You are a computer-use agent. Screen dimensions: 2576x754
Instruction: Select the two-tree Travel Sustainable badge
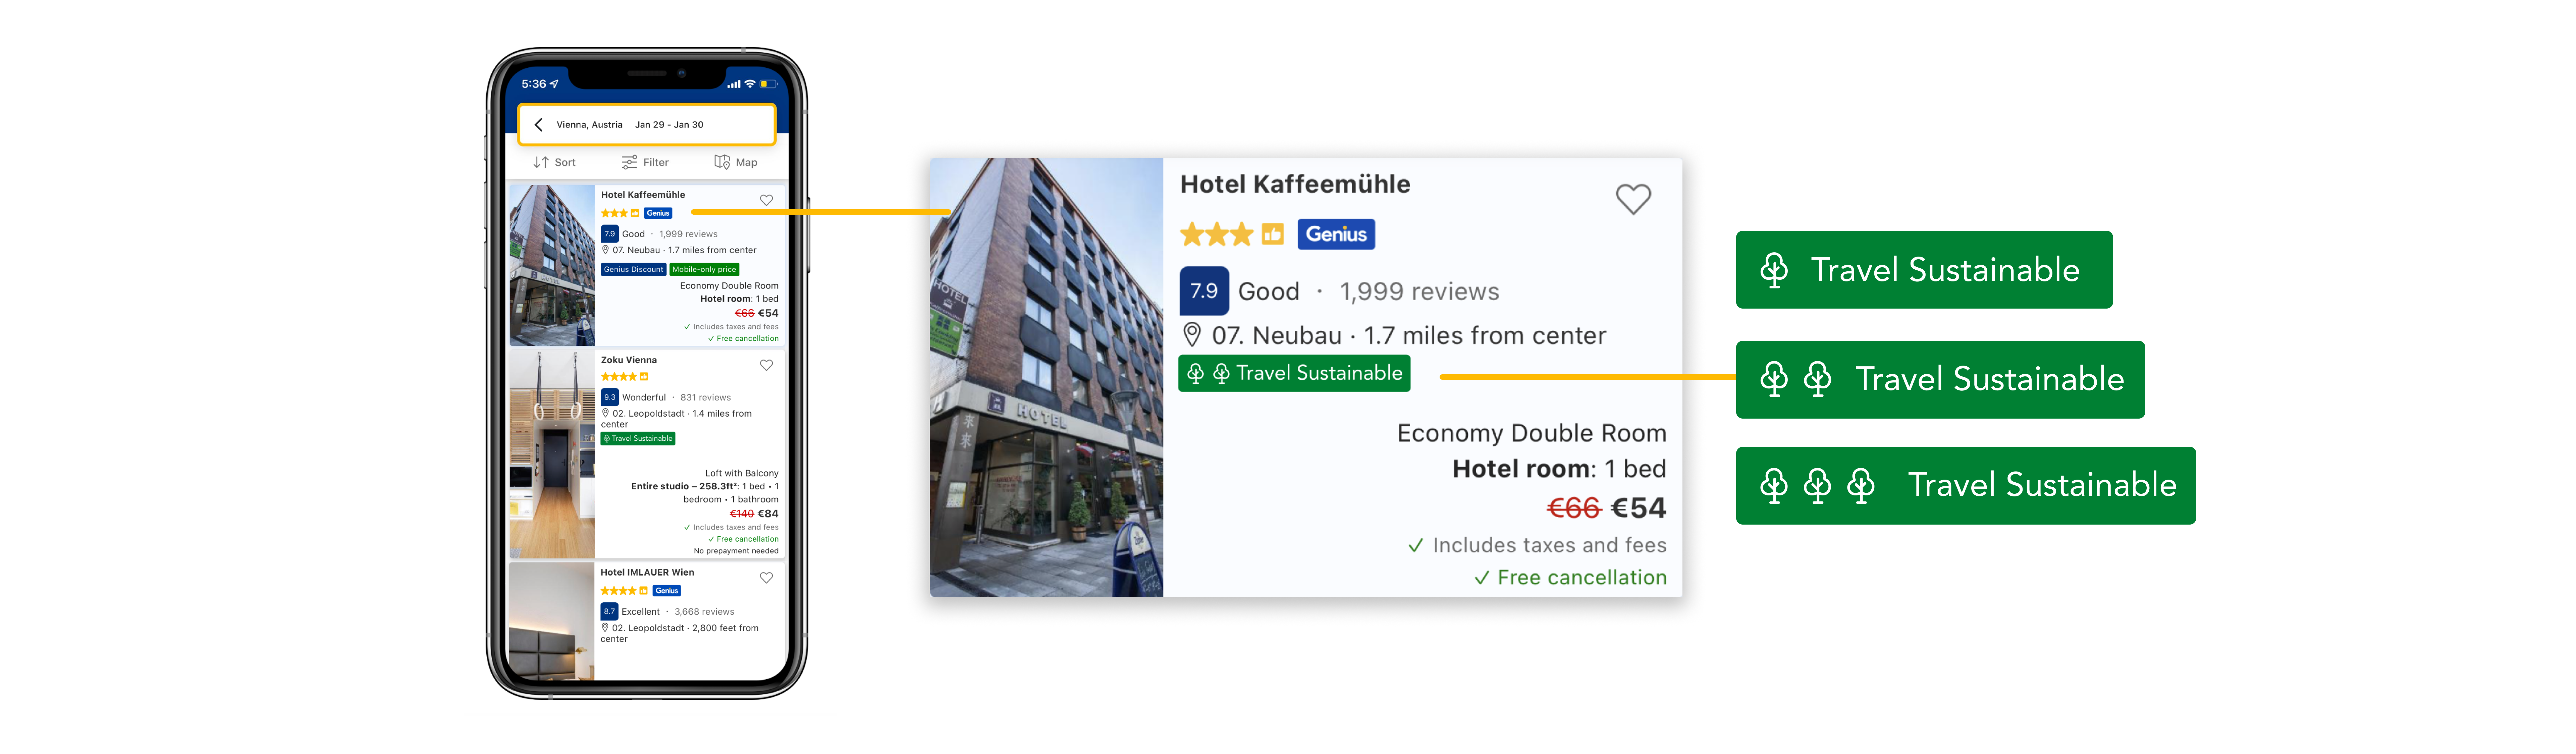click(x=1940, y=379)
